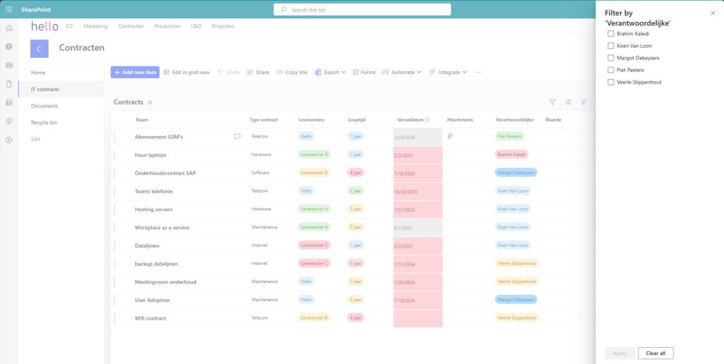724x364 pixels.
Task: Click the Clear all button
Action: 655,353
